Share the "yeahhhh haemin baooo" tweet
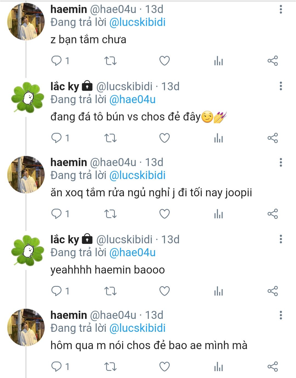Screen dimensions: 296x378 (272, 291)
